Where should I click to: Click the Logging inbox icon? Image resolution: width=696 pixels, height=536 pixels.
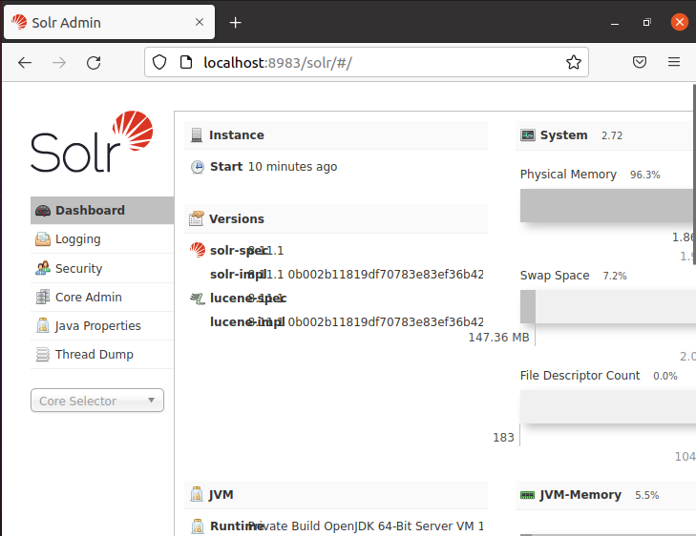click(43, 239)
